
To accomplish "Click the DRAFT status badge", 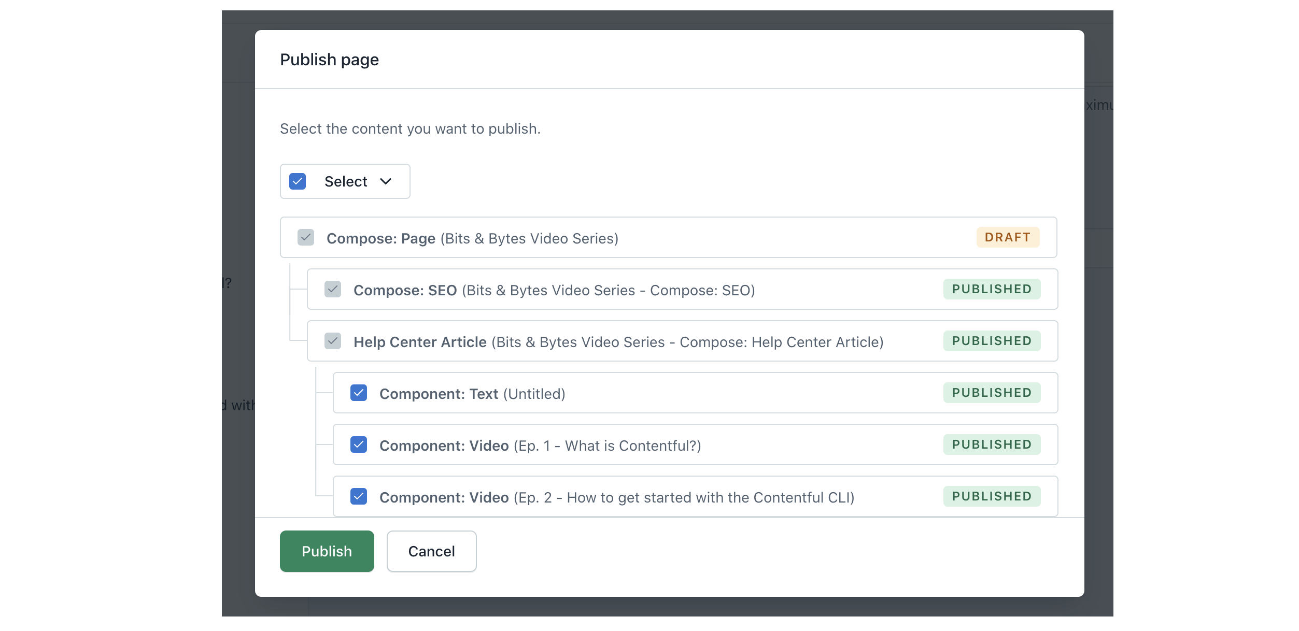I will pos(1007,237).
